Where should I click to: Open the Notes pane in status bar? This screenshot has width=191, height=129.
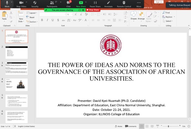pos(119,126)
